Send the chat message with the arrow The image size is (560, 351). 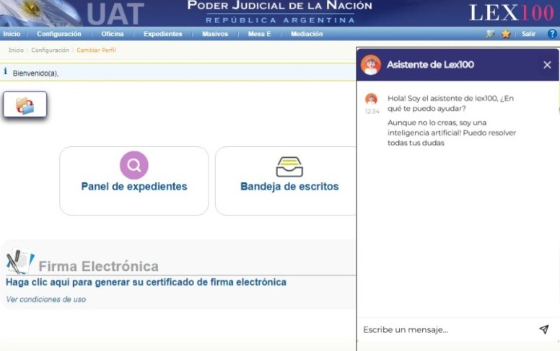pos(544,329)
